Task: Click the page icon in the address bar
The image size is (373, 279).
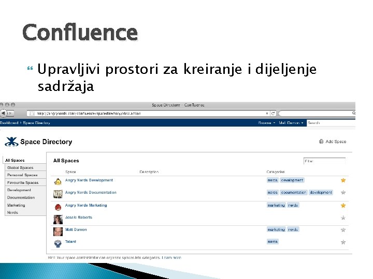Action: [32, 113]
